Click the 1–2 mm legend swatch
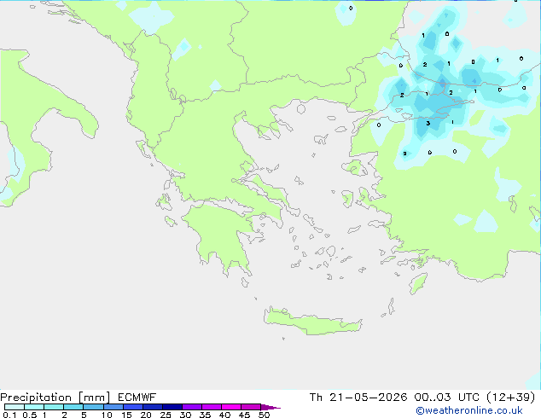Screen dimensions: 541x418 coord(54,407)
